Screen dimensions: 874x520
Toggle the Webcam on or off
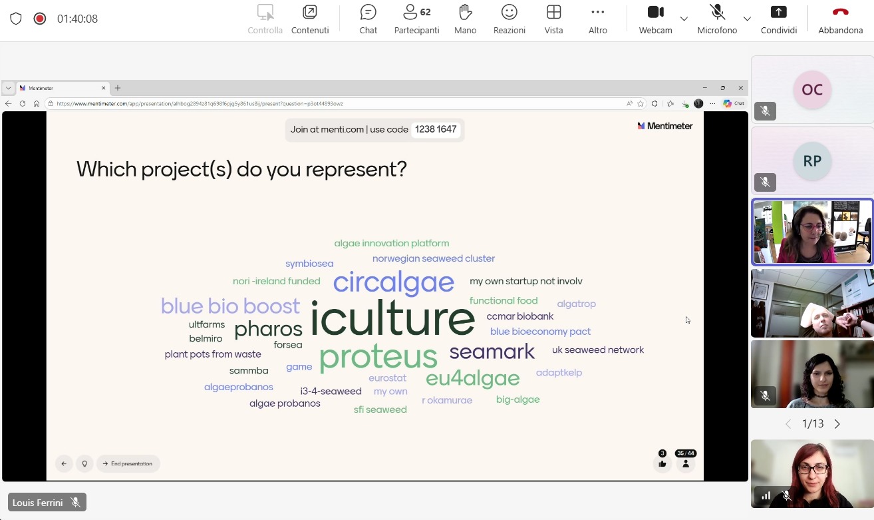[656, 19]
